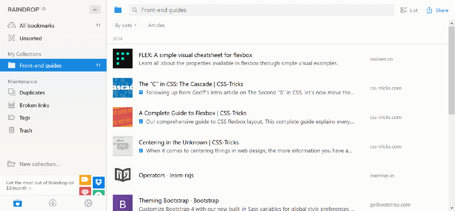Click css-tricks.com on the Cascade row

tap(386, 88)
